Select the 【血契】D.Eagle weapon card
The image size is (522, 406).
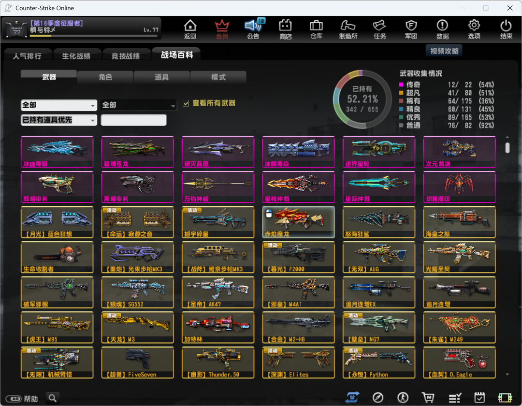pyautogui.click(x=460, y=363)
